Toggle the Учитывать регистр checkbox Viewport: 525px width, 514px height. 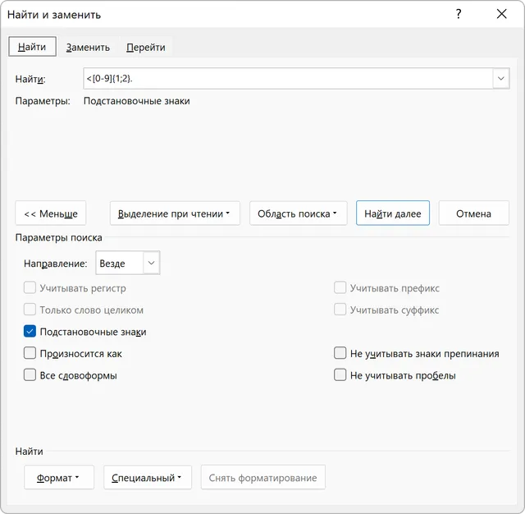30,288
